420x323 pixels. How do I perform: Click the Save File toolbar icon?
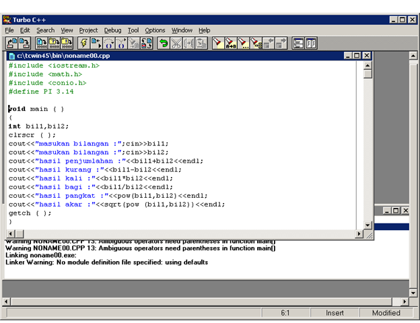(x=24, y=43)
